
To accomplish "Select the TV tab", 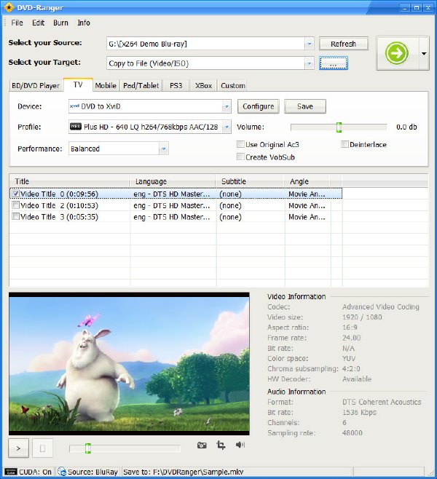I will pyautogui.click(x=78, y=84).
